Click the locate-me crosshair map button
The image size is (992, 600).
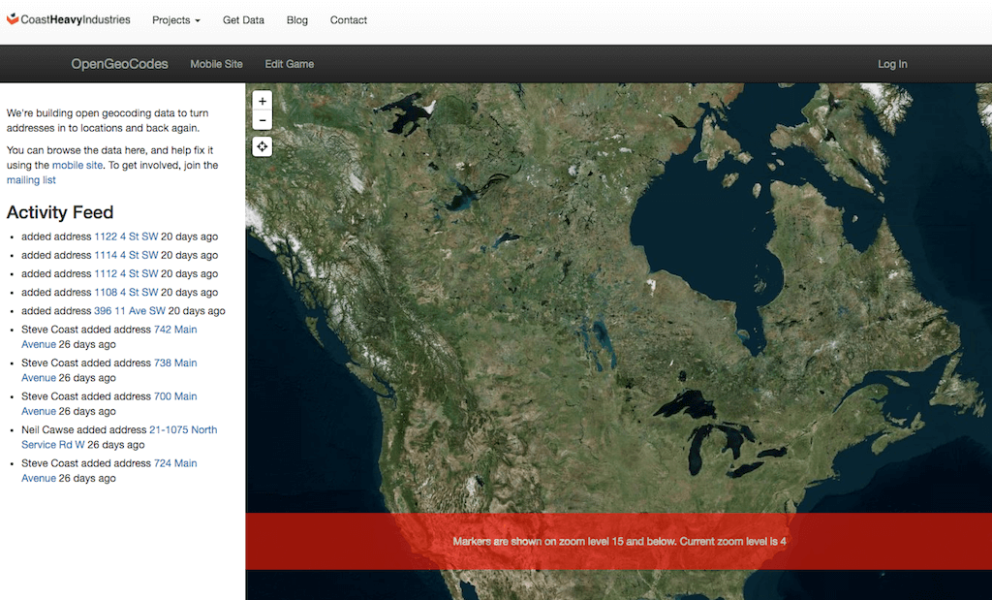[262, 146]
